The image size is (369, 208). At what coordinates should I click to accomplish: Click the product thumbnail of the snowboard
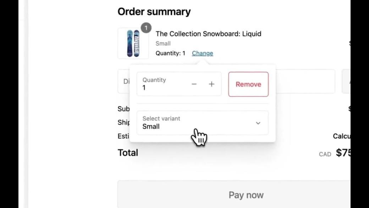coord(133,43)
